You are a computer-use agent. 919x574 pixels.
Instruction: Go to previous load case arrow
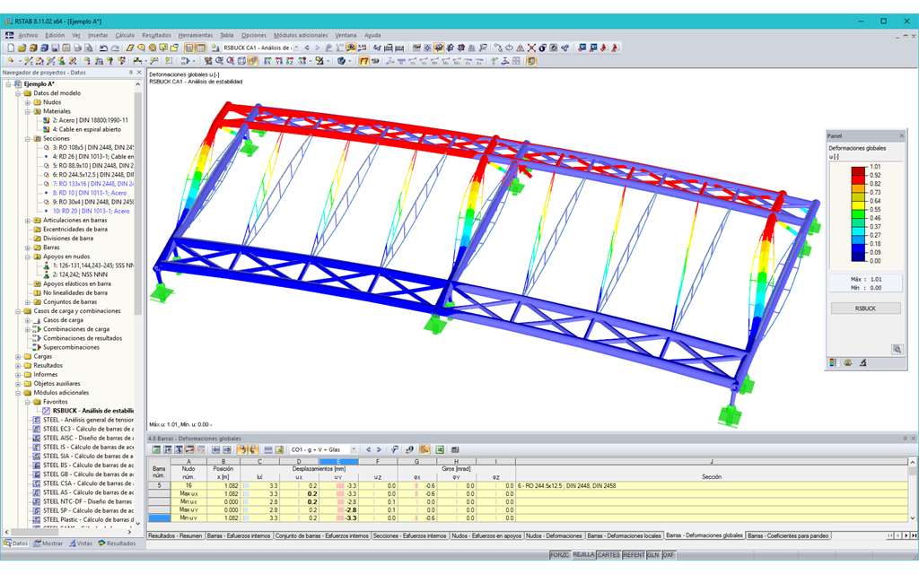pyautogui.click(x=307, y=48)
